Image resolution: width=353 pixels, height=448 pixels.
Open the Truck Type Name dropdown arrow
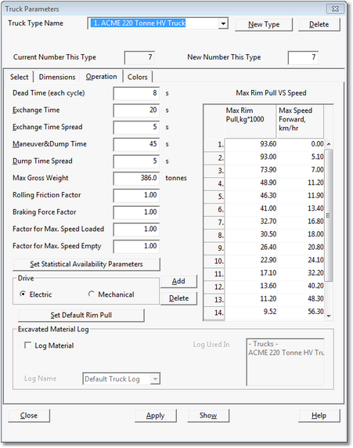point(223,23)
